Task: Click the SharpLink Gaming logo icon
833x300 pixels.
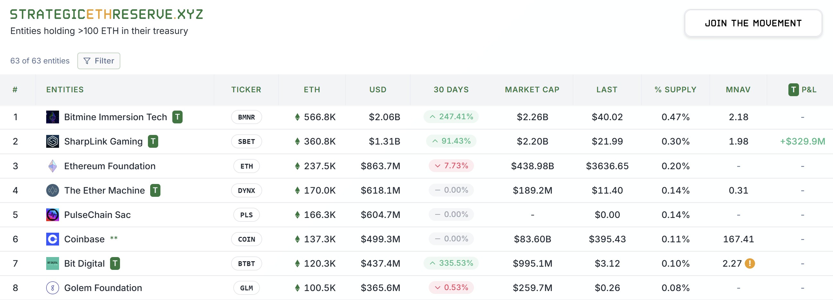Action: [52, 141]
